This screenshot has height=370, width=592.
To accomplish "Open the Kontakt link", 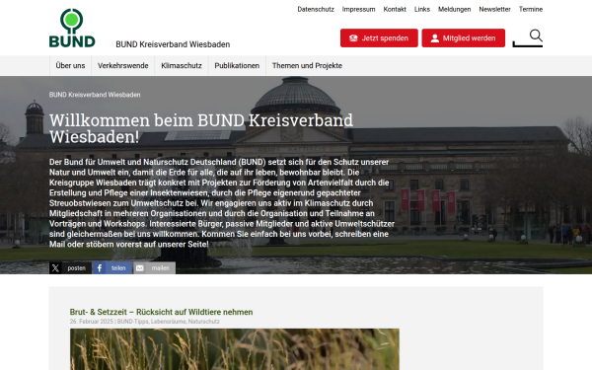I will (395, 9).
